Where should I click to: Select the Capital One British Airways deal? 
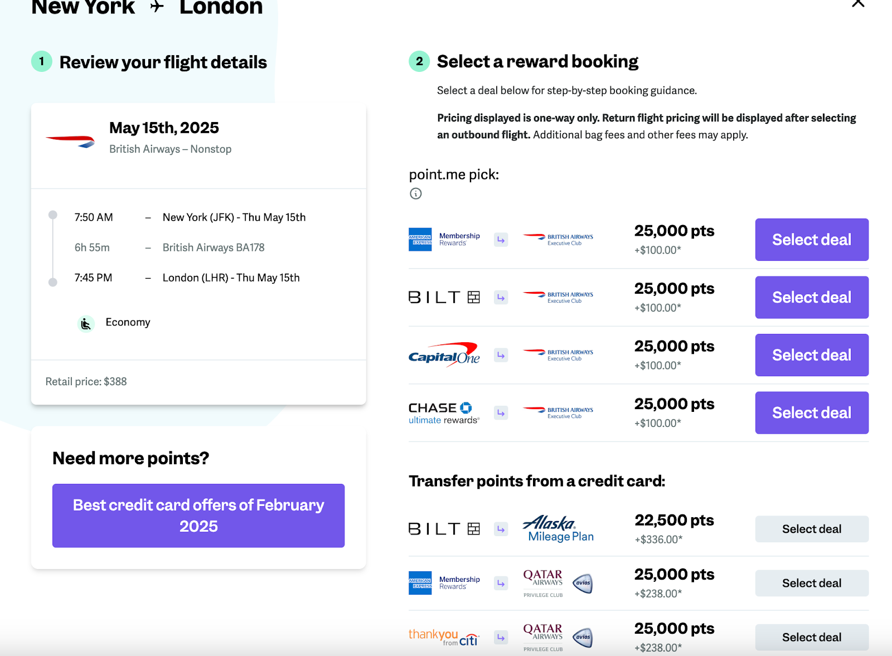[812, 355]
